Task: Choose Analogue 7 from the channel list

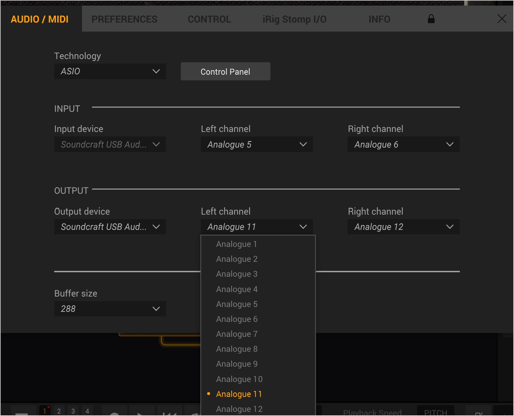Action: coord(237,334)
